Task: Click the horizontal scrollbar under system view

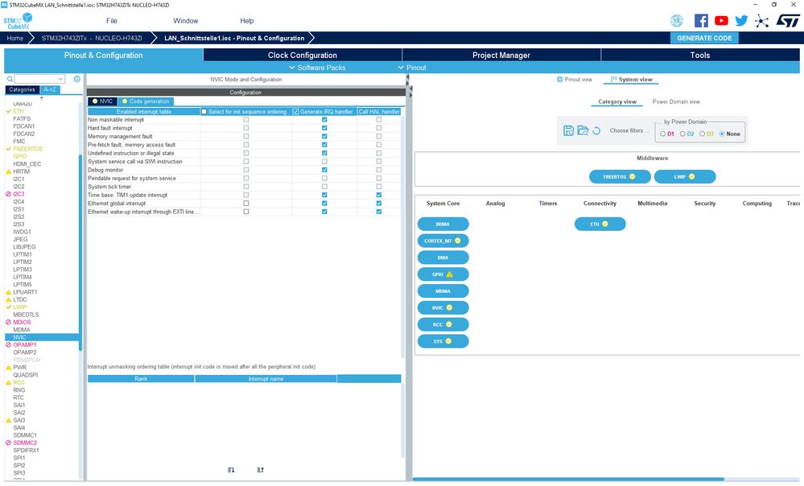Action: tap(568, 480)
